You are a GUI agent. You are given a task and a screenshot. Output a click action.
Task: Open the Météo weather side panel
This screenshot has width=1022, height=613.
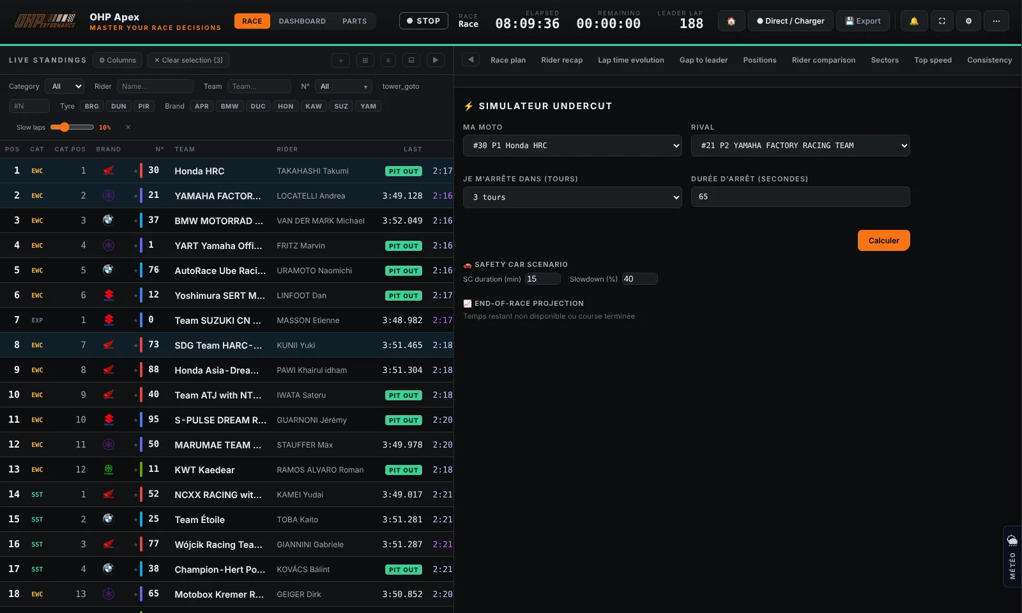(1012, 556)
